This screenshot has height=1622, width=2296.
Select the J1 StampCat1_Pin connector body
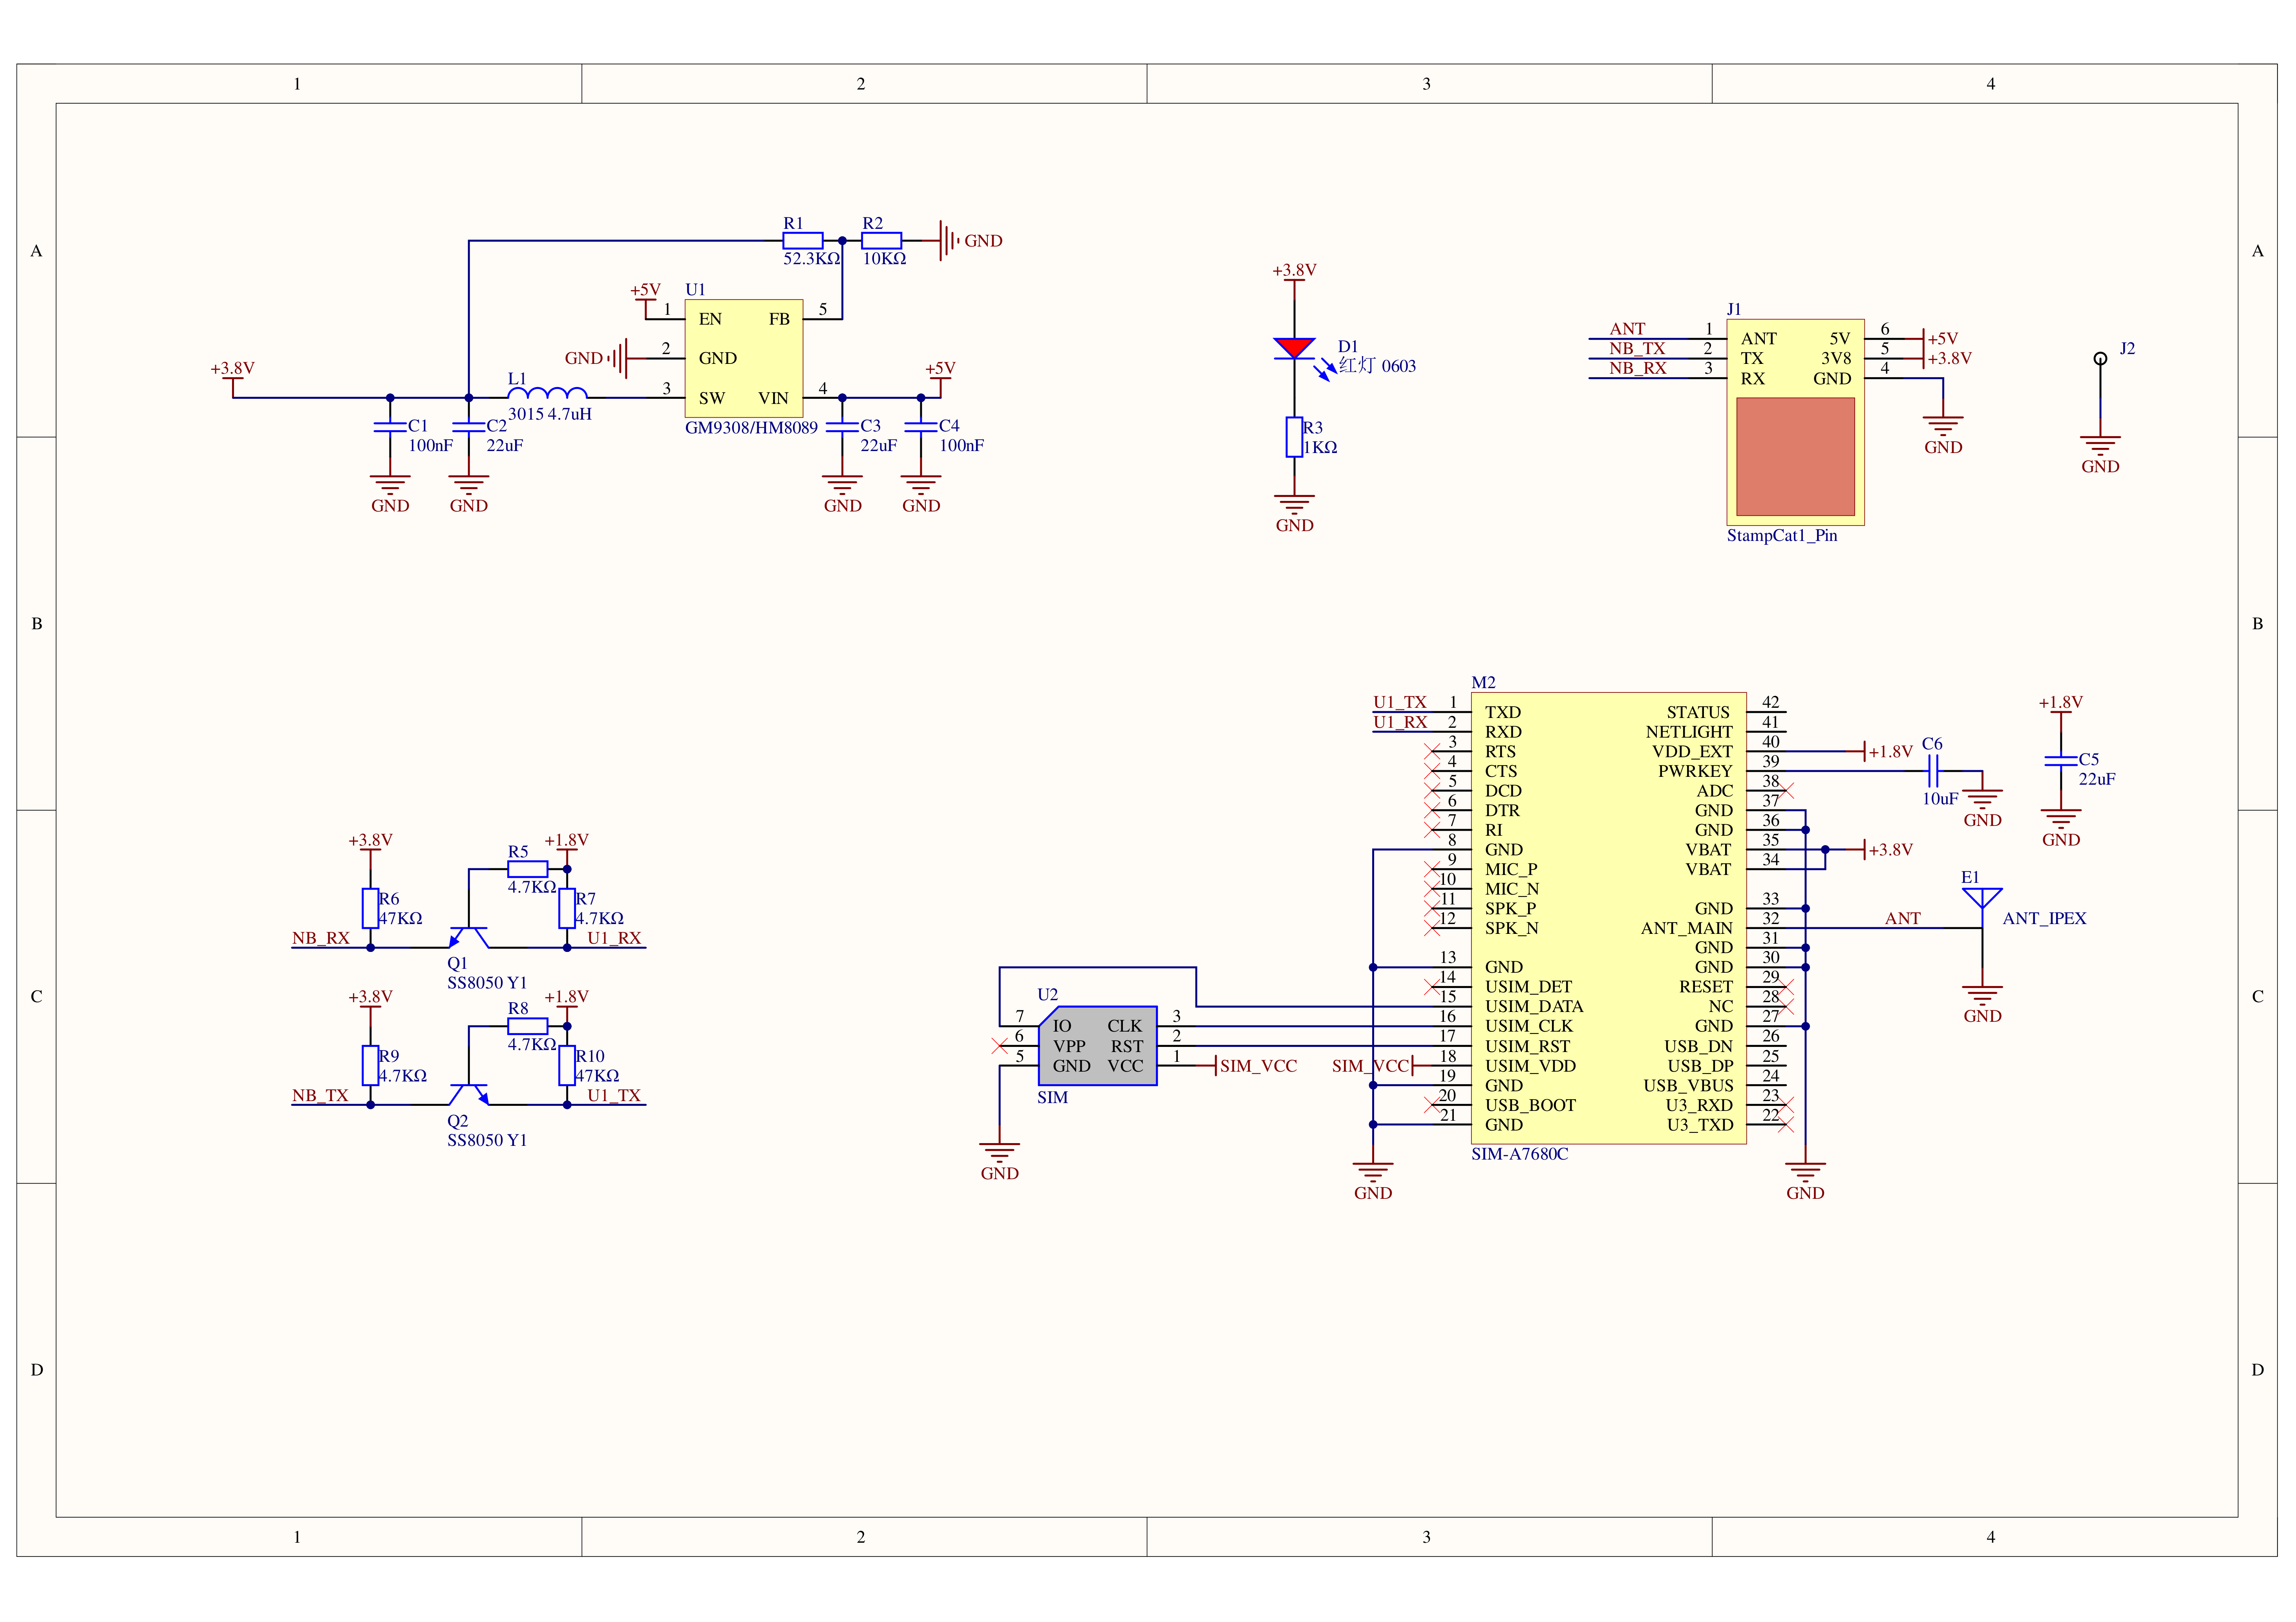point(1795,422)
